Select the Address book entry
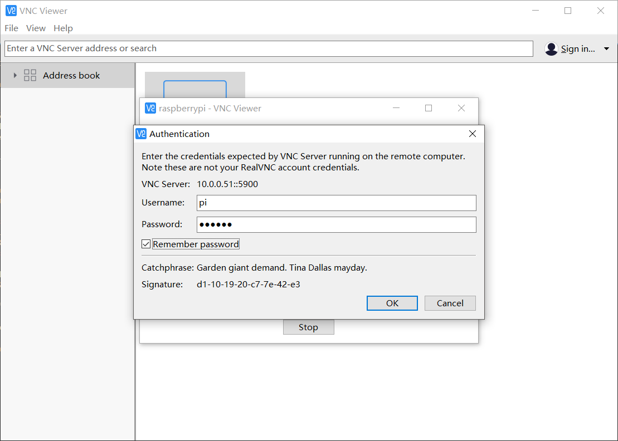This screenshot has height=441, width=618. (x=67, y=75)
